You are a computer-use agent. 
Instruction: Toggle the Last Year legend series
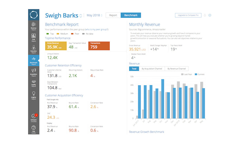(186, 74)
